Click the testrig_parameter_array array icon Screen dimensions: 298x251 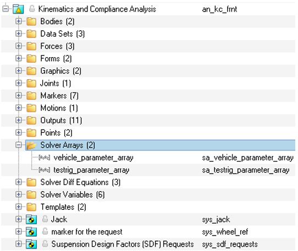tap(45, 170)
